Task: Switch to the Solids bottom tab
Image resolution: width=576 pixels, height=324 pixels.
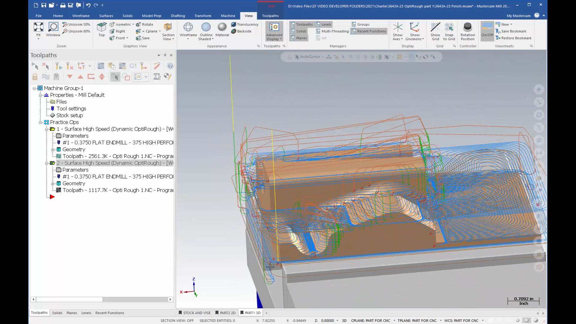Action: coord(57,313)
